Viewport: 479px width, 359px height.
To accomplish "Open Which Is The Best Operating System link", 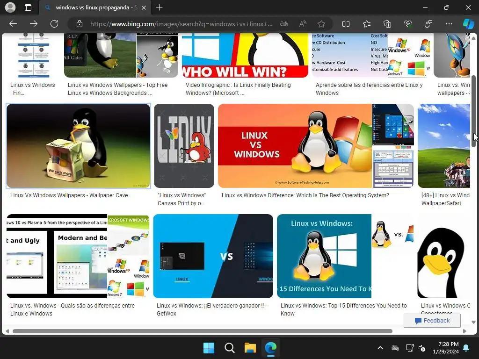I will point(305,195).
